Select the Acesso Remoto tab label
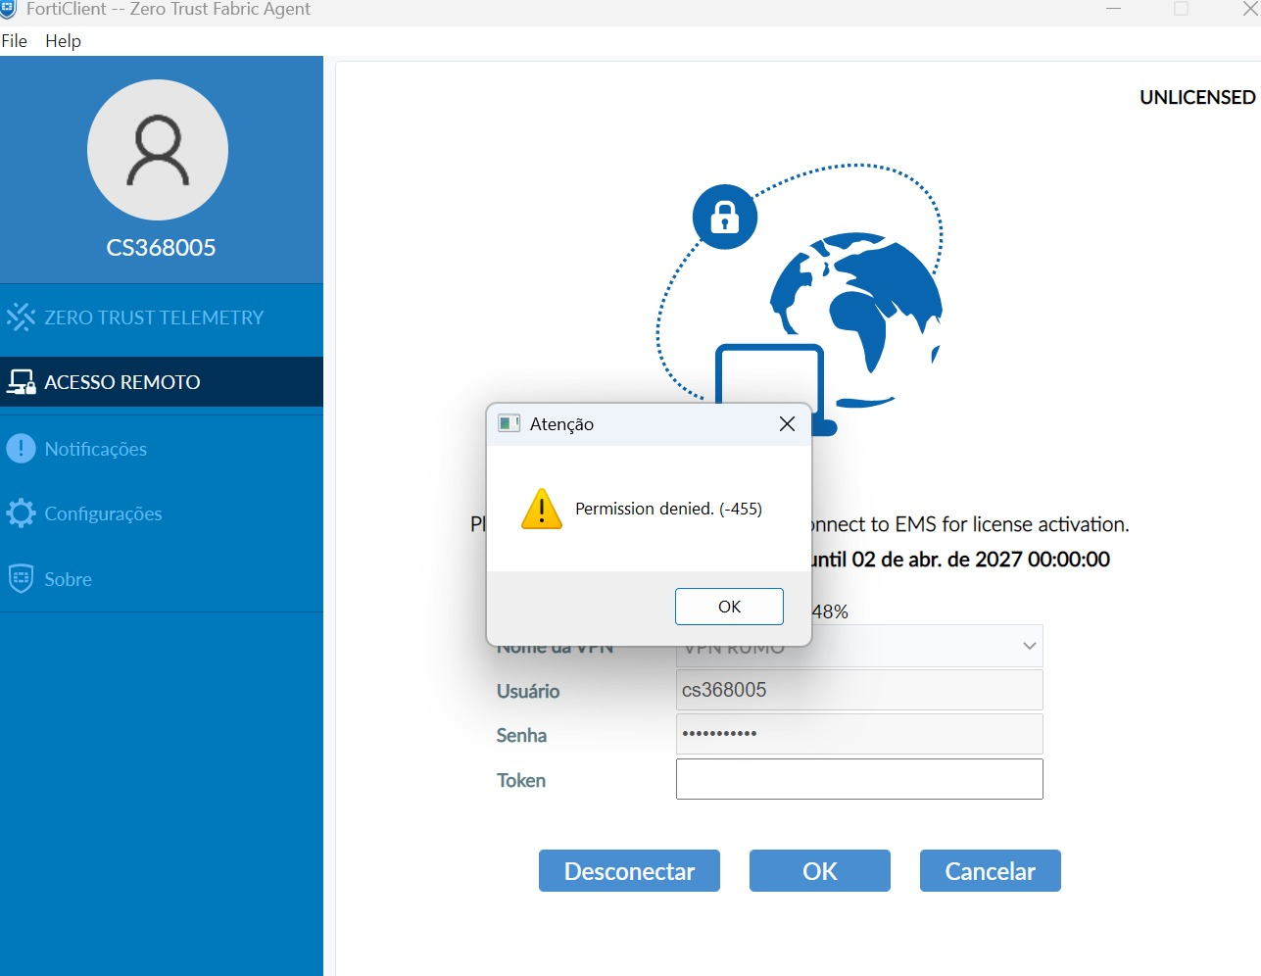The image size is (1261, 976). click(122, 382)
